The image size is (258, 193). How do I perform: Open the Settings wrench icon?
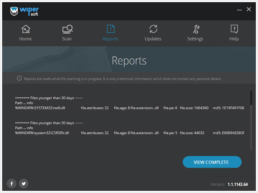coord(196,29)
